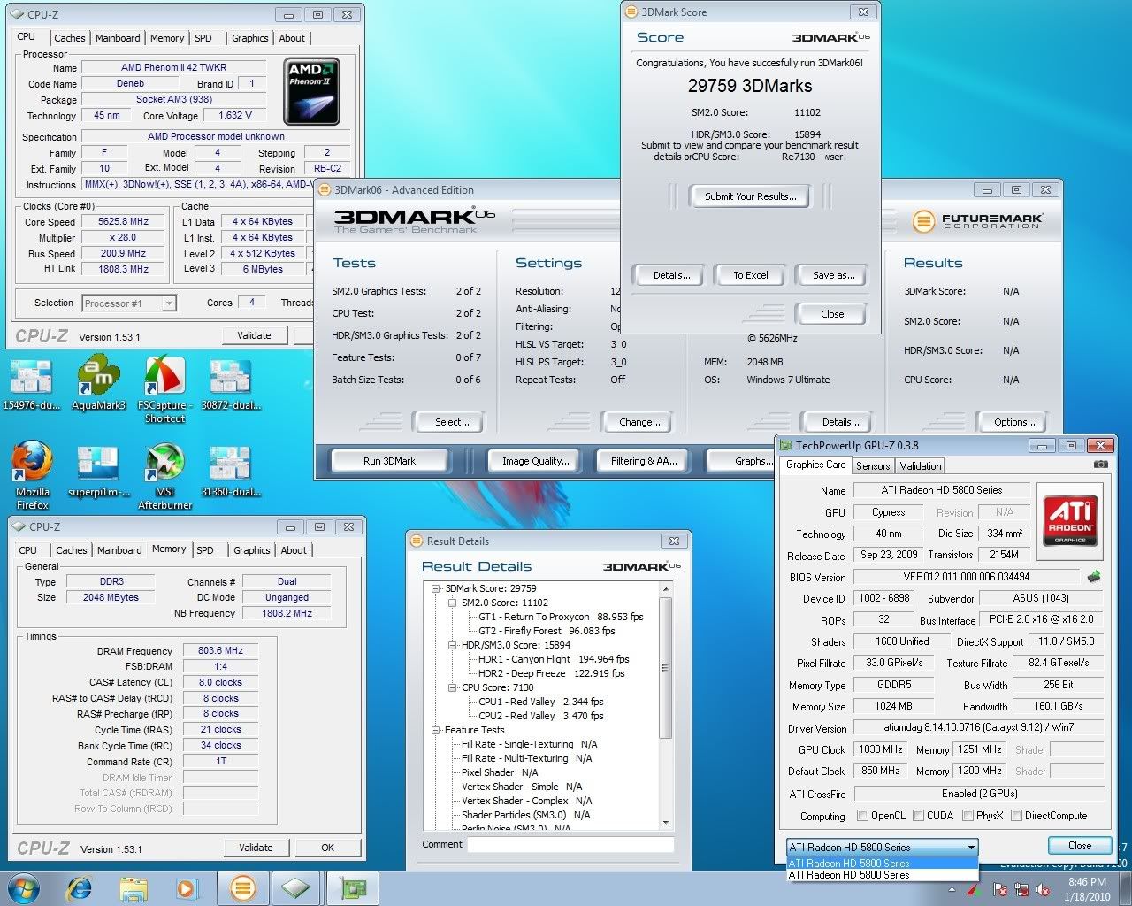The image size is (1132, 906).
Task: Switch to Validation tab in GPU-Z
Action: (x=921, y=466)
